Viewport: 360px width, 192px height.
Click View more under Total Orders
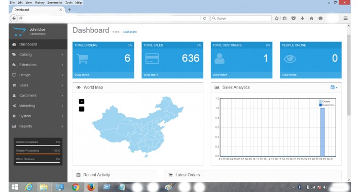click(83, 75)
